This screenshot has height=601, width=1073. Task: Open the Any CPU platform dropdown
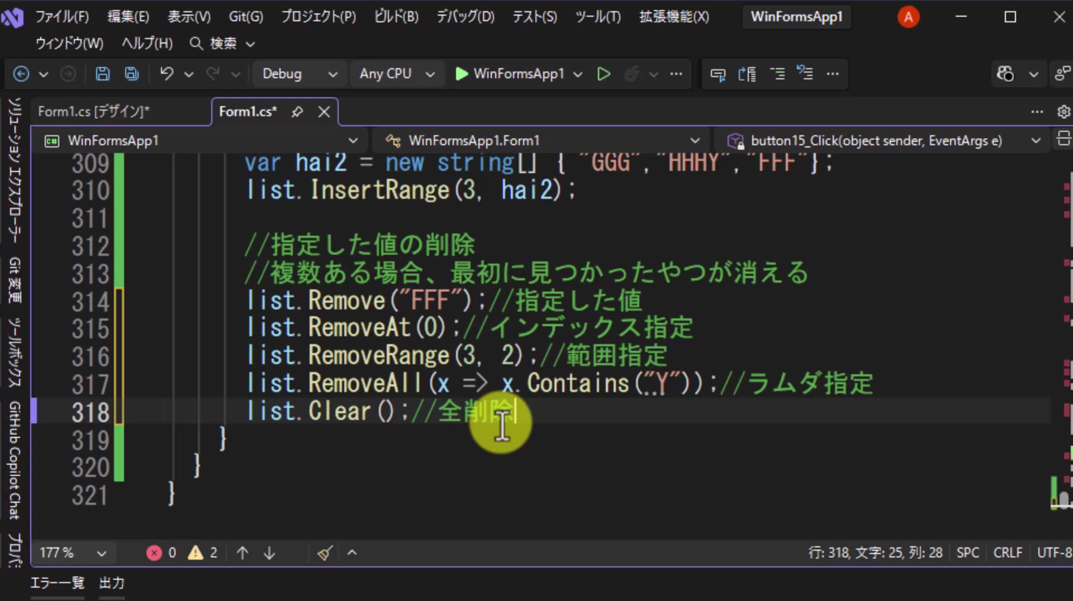click(397, 74)
